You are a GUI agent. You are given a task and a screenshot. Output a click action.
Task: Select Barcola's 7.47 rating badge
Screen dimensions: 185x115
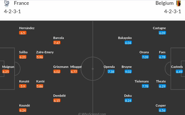point(57,43)
